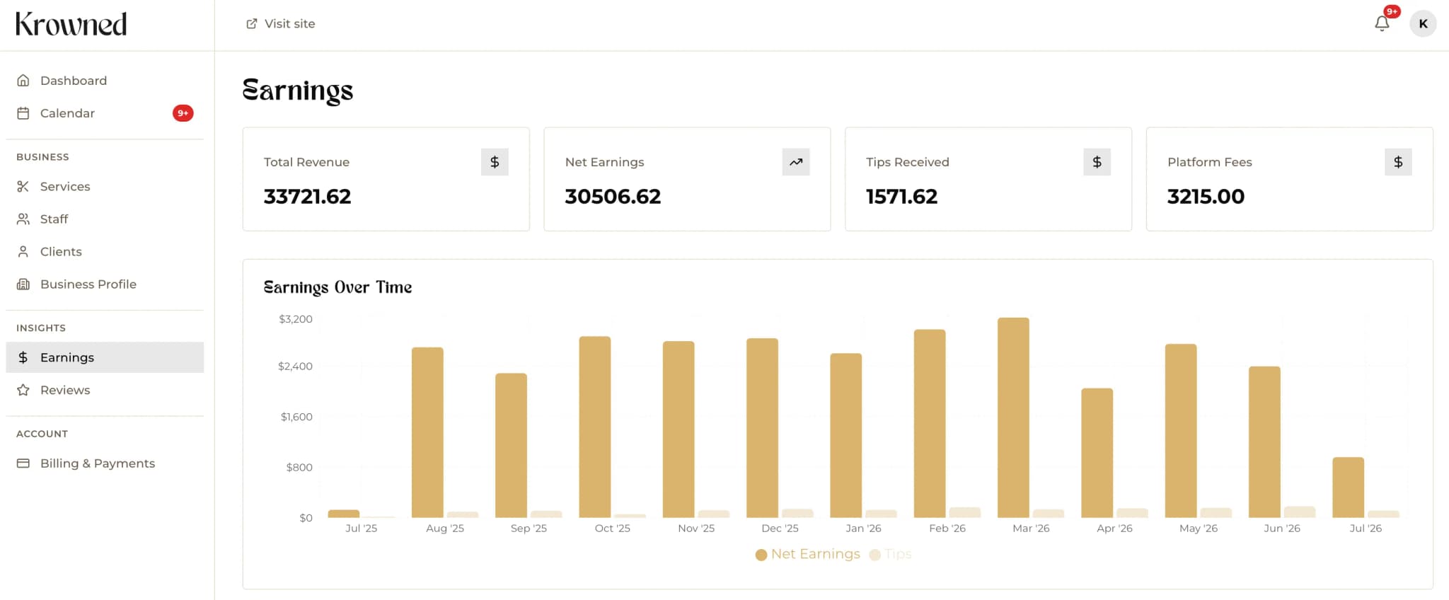This screenshot has height=600, width=1449.
Task: Open the Clients page
Action: [105, 252]
